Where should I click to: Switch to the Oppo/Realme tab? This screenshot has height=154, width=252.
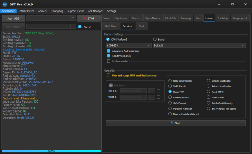(x=153, y=18)
